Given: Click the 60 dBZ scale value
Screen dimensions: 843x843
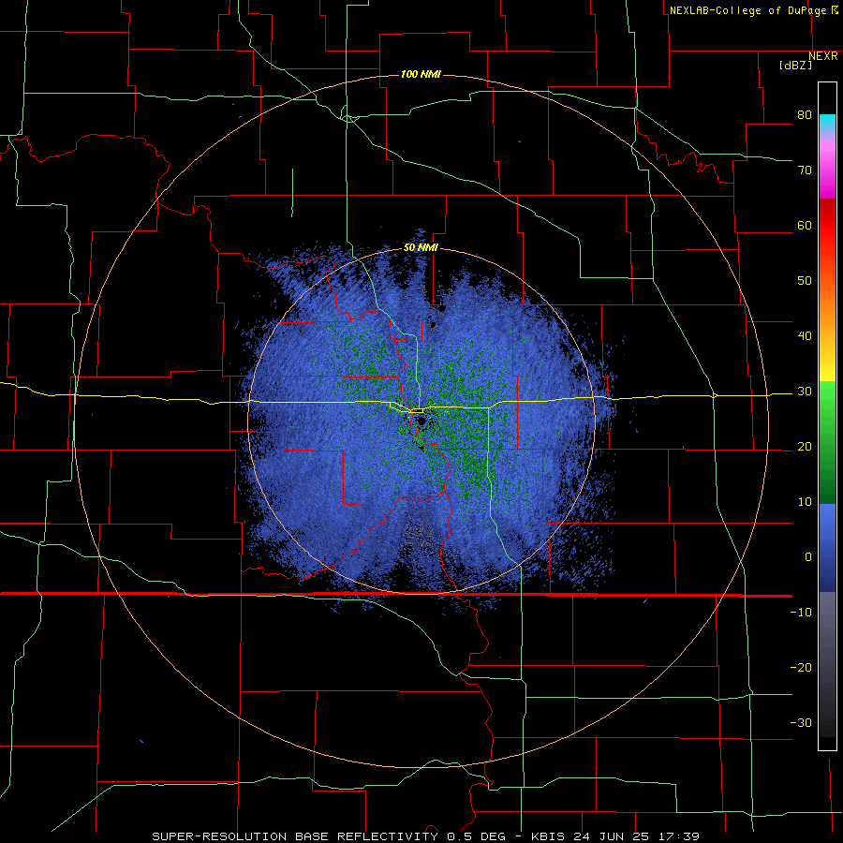Looking at the screenshot, I should tap(805, 225).
